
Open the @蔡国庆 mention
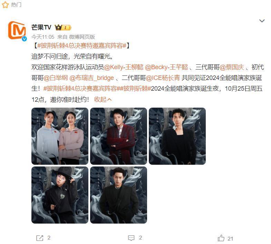[232, 67]
